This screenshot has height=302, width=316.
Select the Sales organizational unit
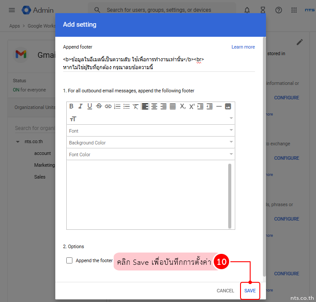coord(39,177)
